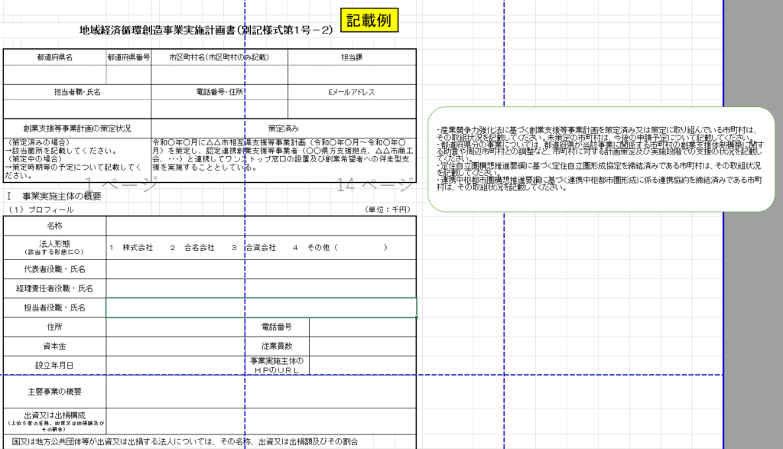This screenshot has height=449, width=783.
Task: Select the 電話番号・住所 header cell
Action: click(219, 93)
